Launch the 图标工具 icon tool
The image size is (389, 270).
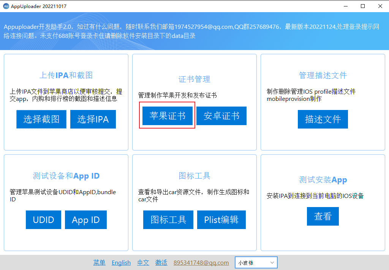point(168,220)
